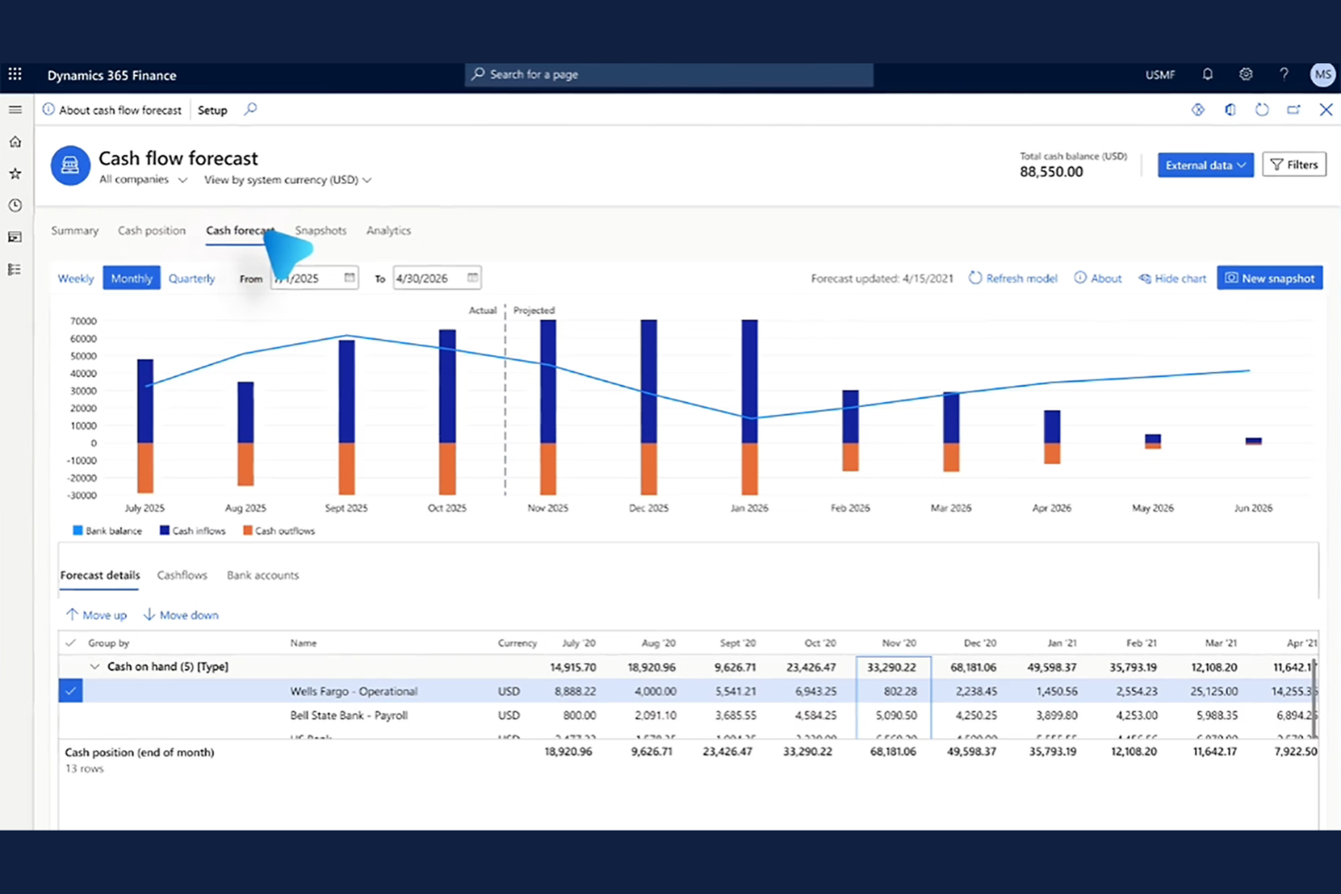Switch to the Forecast details tab

100,575
